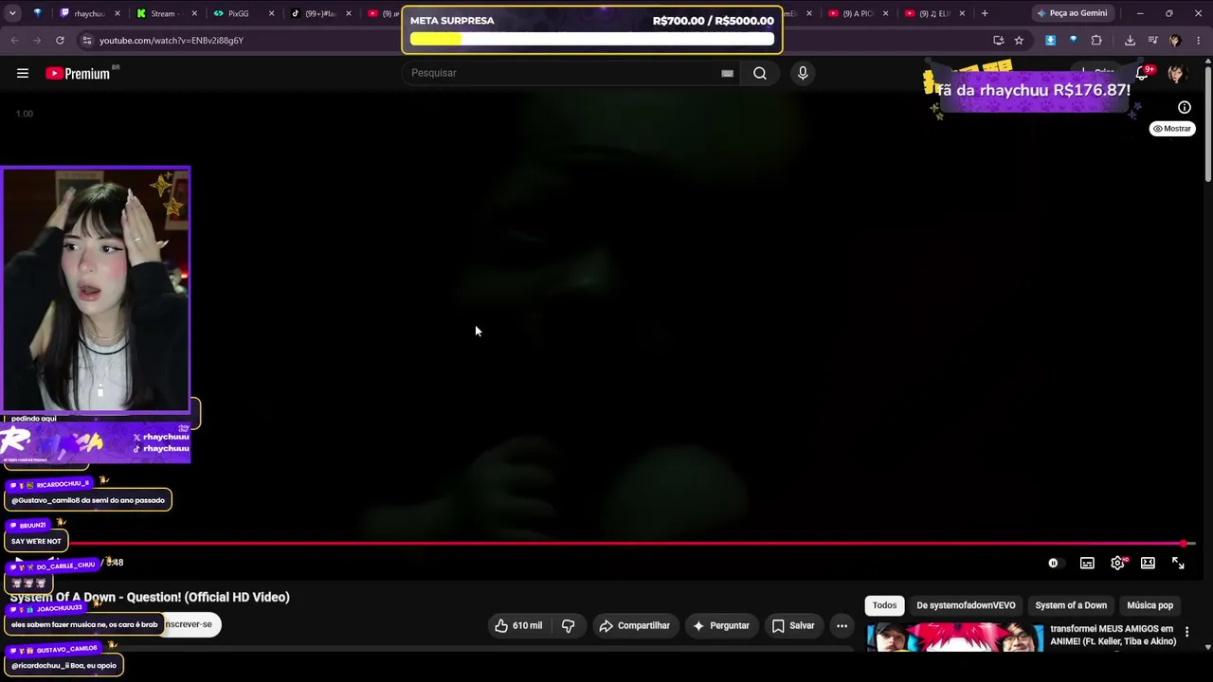Start voice search with the microphone
Viewport: 1213px width, 682px height.
pos(803,73)
